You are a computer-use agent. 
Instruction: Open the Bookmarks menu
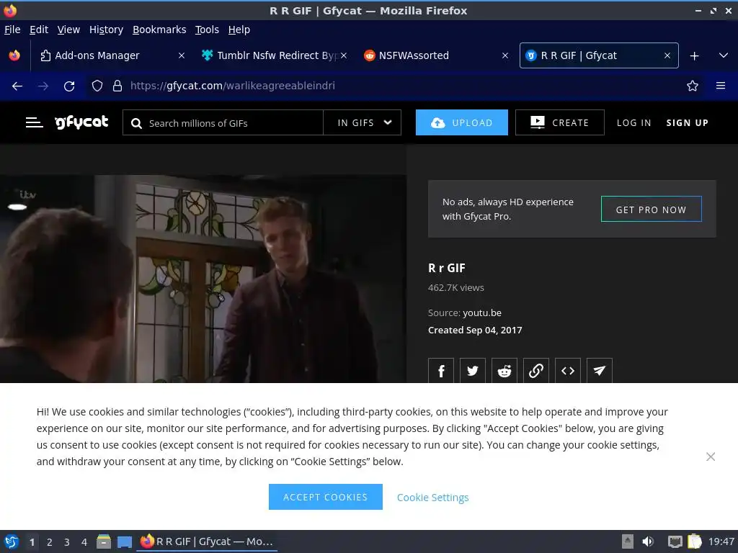click(159, 30)
